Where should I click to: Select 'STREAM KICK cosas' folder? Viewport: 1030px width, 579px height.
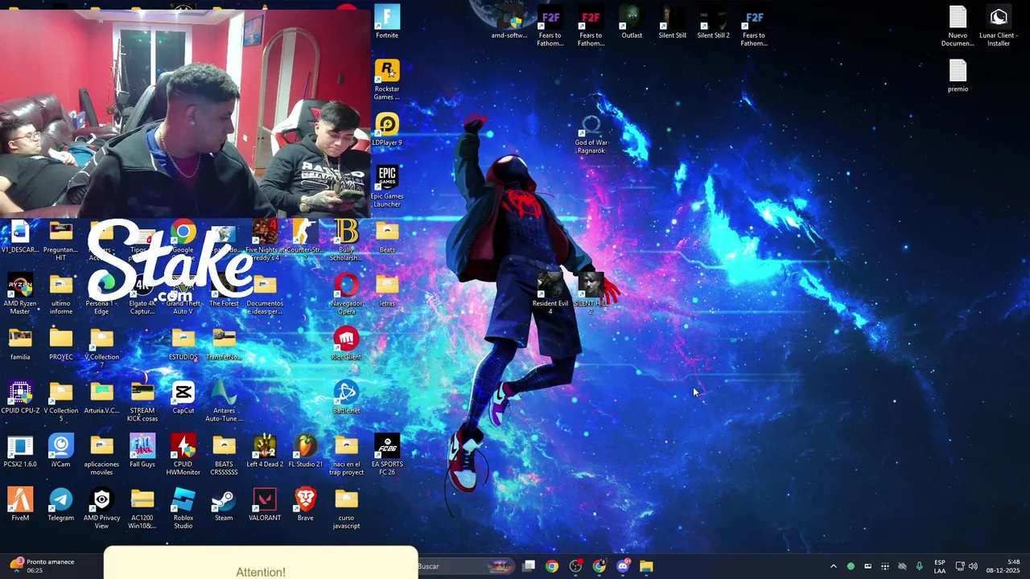coord(142,401)
